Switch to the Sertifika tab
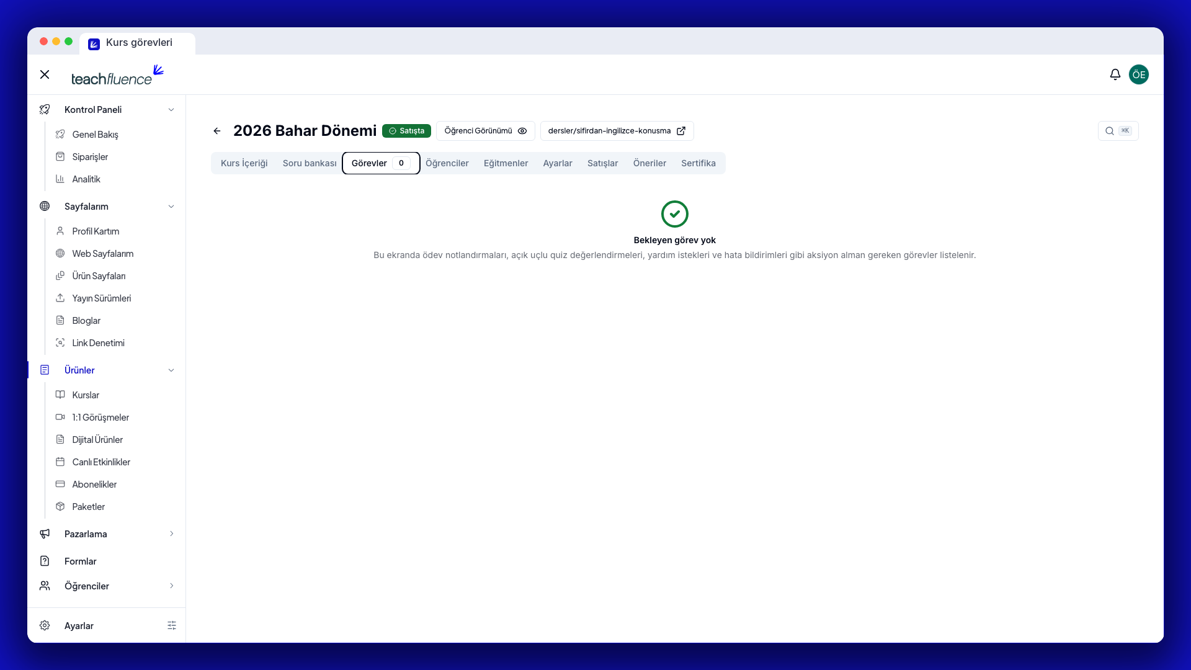Viewport: 1191px width, 670px height. (698, 163)
